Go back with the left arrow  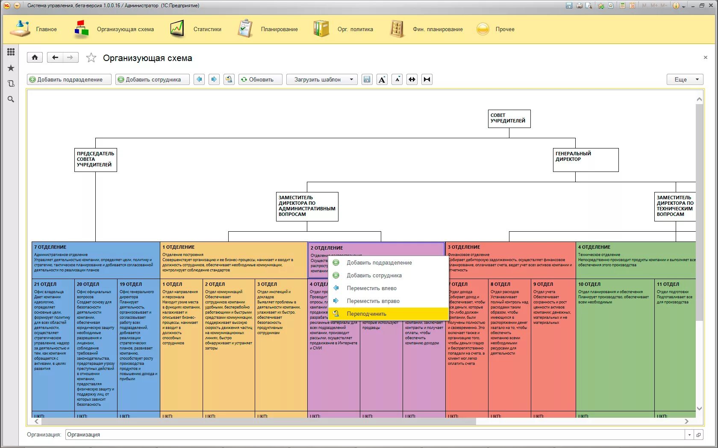click(55, 58)
